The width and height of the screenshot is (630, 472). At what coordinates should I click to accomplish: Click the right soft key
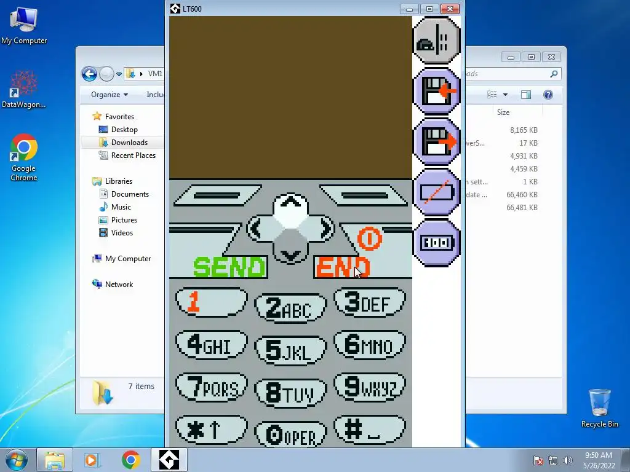(x=364, y=195)
